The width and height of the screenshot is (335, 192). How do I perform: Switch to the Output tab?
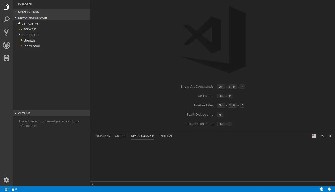coord(121,136)
